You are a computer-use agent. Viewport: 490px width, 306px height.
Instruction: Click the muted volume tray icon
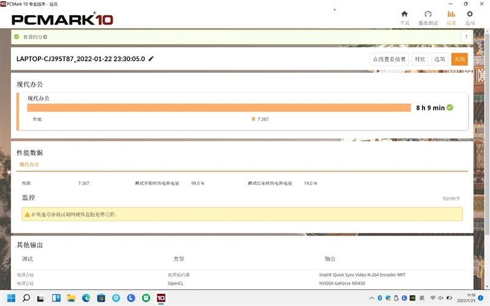[x=440, y=298]
